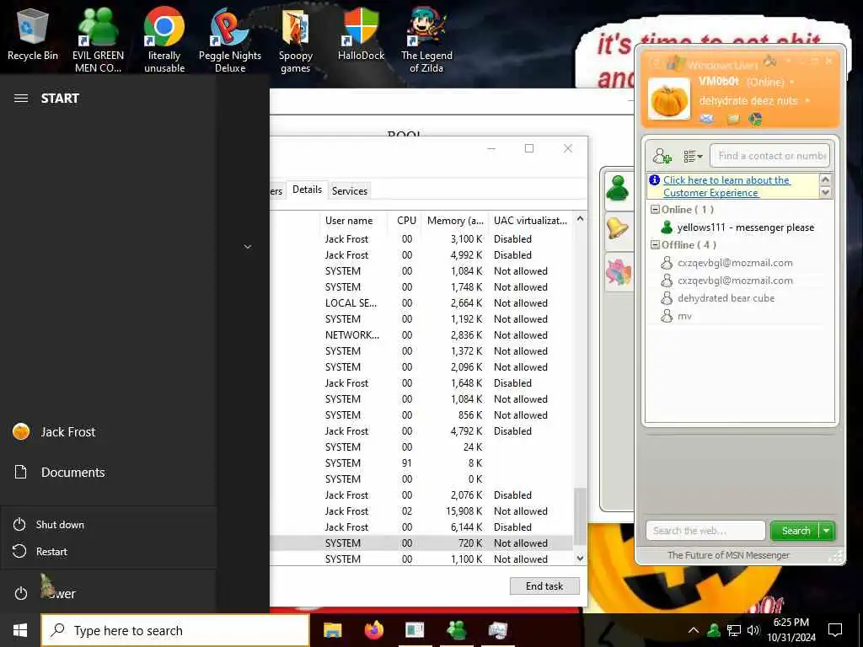Screen dimensions: 863x647
Task: Open File Explorer from the taskbar
Action: tap(332, 630)
